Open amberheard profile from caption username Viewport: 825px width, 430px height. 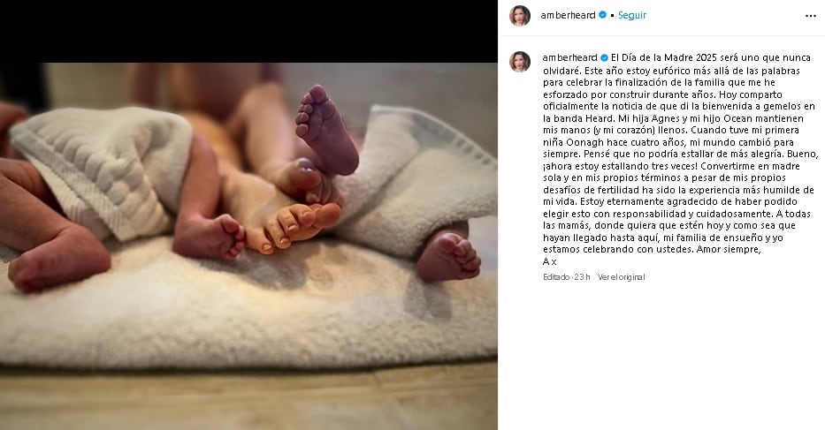(569, 57)
